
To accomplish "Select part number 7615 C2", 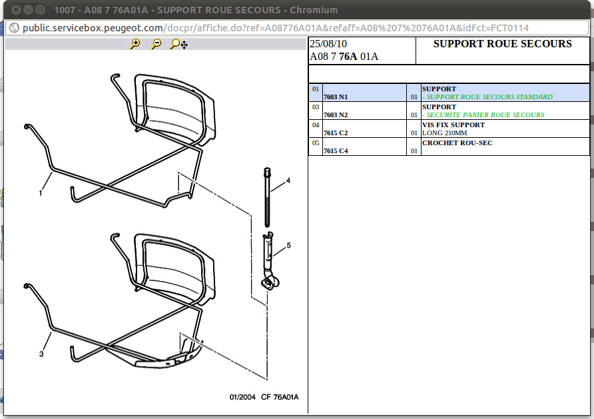I will (336, 133).
